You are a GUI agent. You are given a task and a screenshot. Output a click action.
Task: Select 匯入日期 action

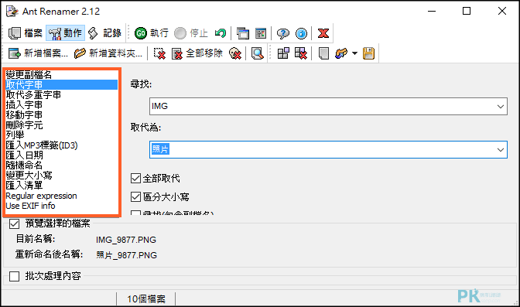click(62, 155)
